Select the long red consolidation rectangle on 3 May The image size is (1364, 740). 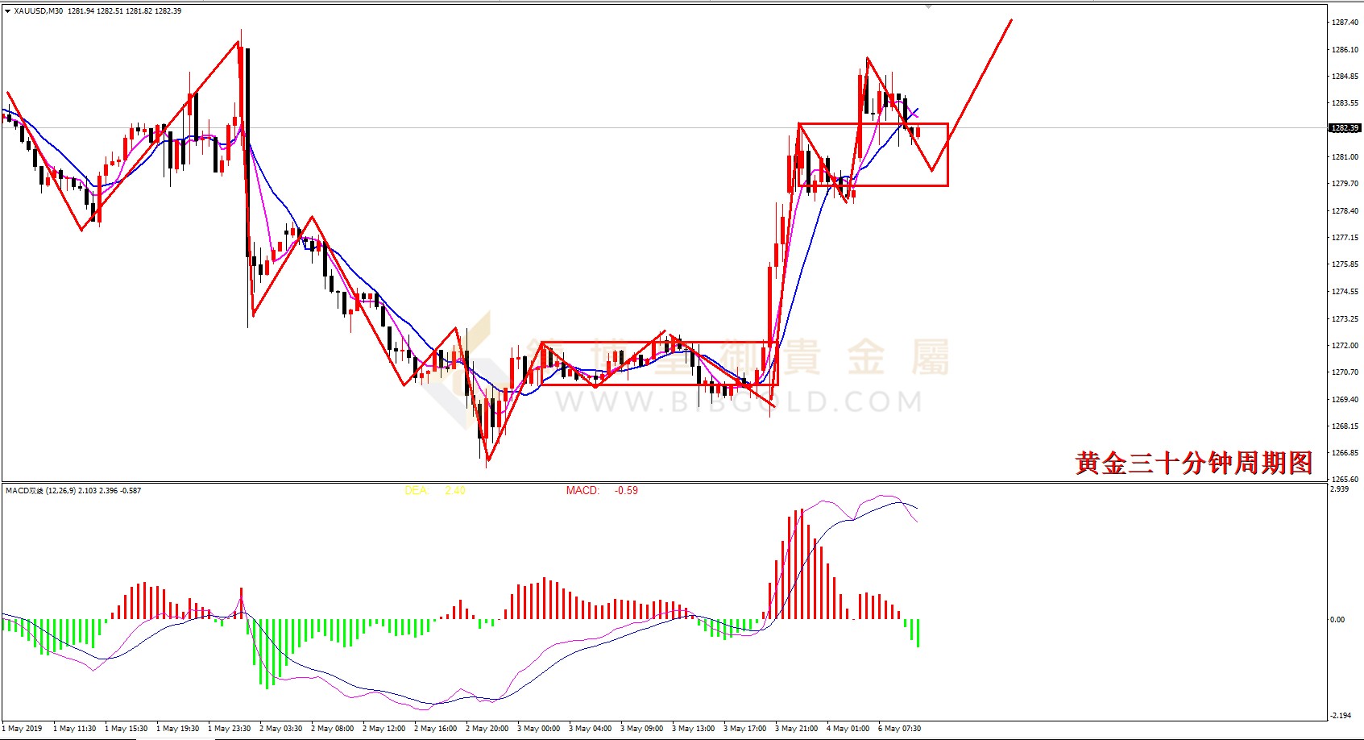point(659,364)
